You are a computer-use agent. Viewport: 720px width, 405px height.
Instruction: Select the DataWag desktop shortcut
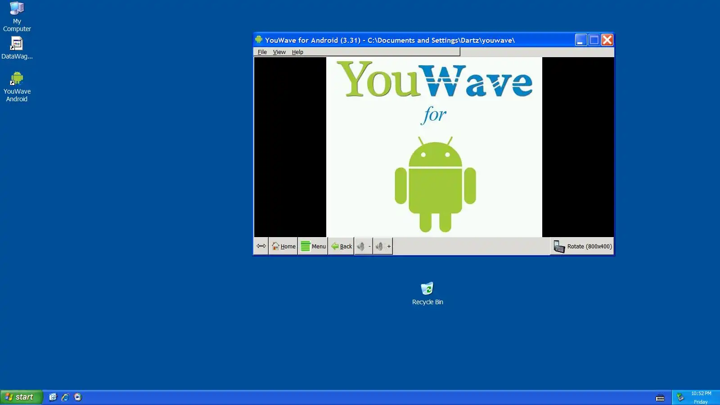[17, 48]
